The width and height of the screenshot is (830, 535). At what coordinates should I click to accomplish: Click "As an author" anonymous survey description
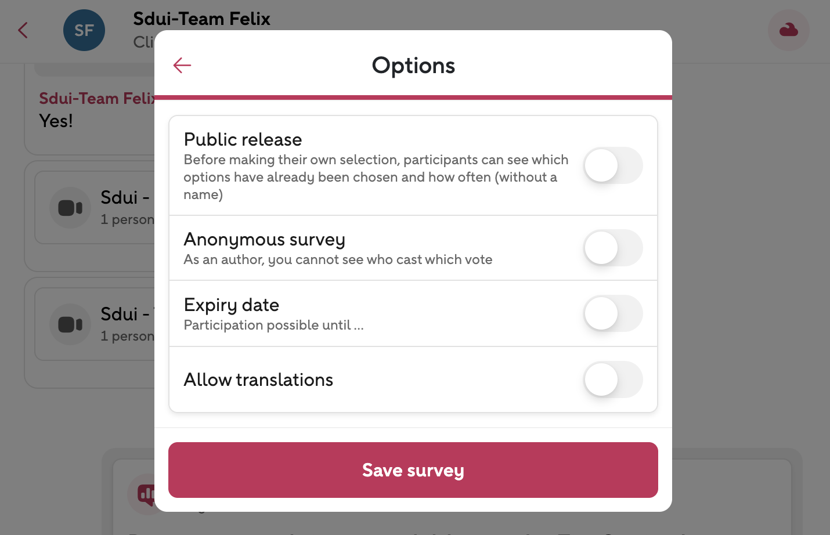[x=338, y=259]
